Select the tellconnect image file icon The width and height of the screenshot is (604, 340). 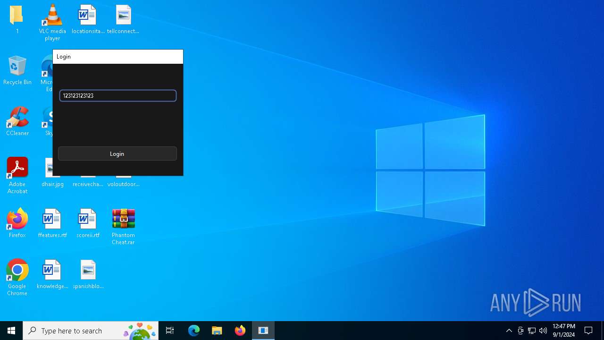point(123,20)
